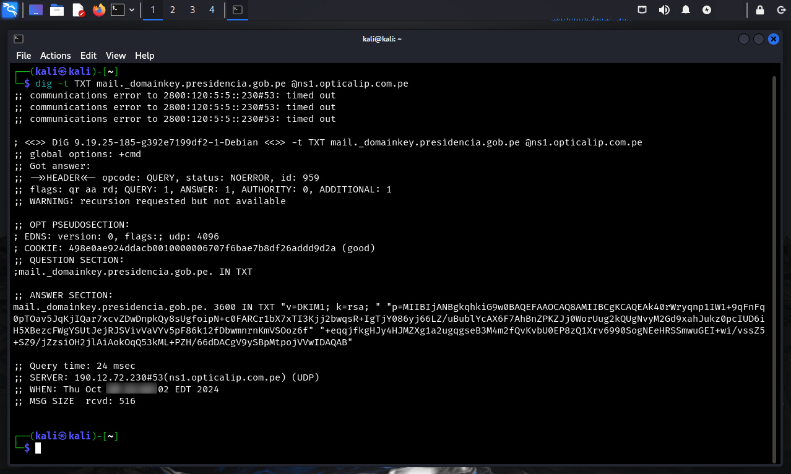Screen dimensions: 791x474
Task: Switch to workspace 4
Action: (x=212, y=10)
